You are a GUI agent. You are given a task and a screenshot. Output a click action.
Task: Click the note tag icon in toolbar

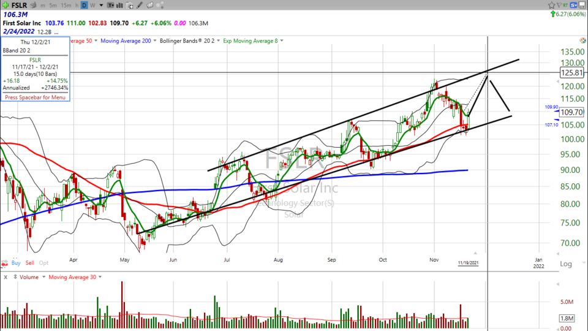(149, 6)
